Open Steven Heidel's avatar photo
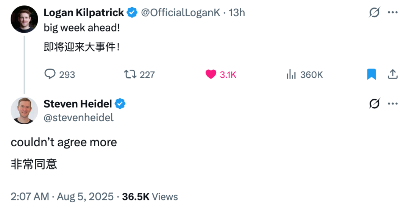 (24, 110)
